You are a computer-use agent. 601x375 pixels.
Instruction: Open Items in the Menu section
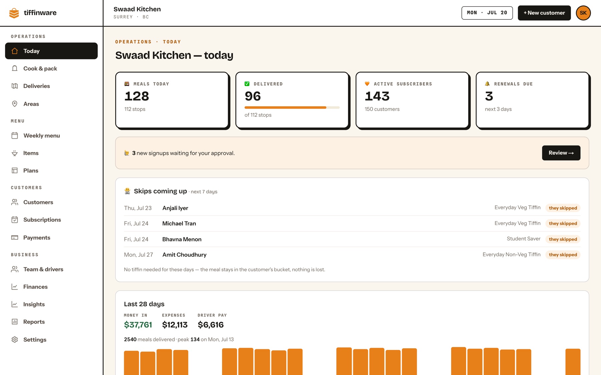[51, 153]
